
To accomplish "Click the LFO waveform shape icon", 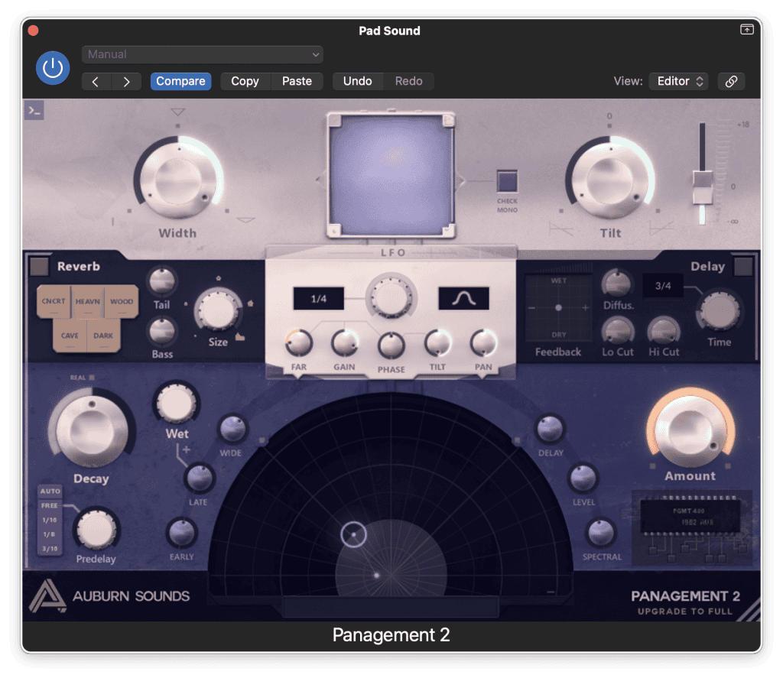I will (x=463, y=299).
